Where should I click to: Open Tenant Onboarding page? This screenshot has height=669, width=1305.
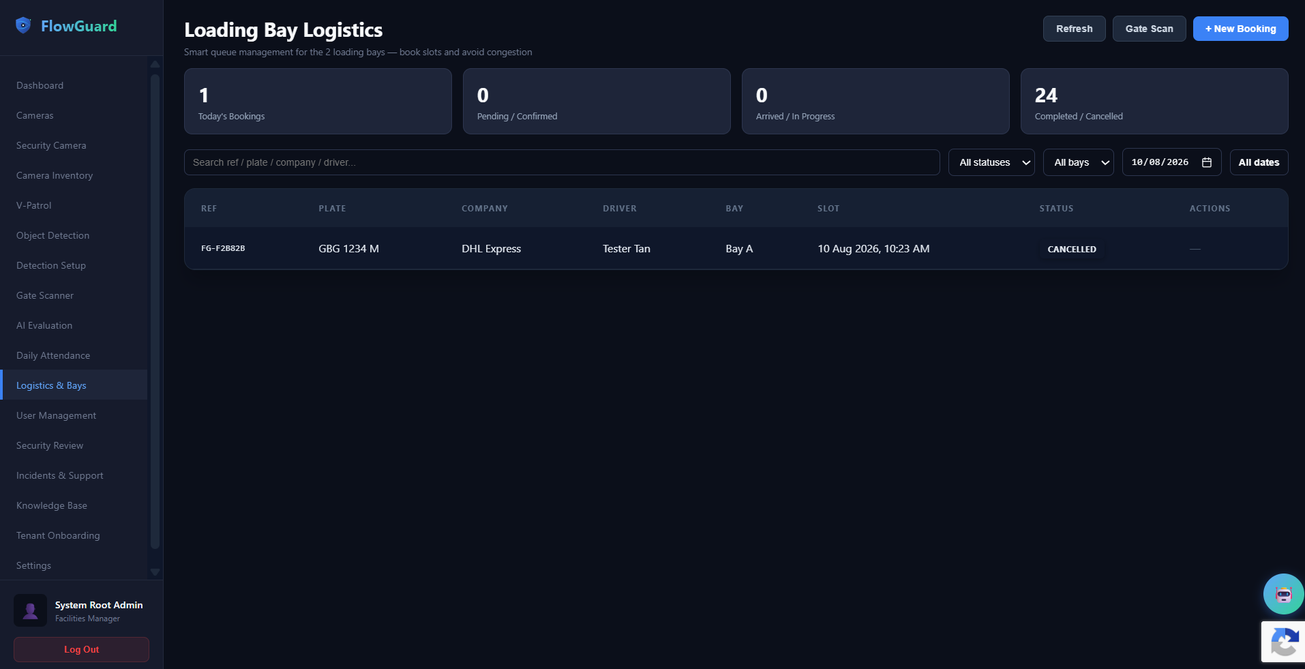74,535
